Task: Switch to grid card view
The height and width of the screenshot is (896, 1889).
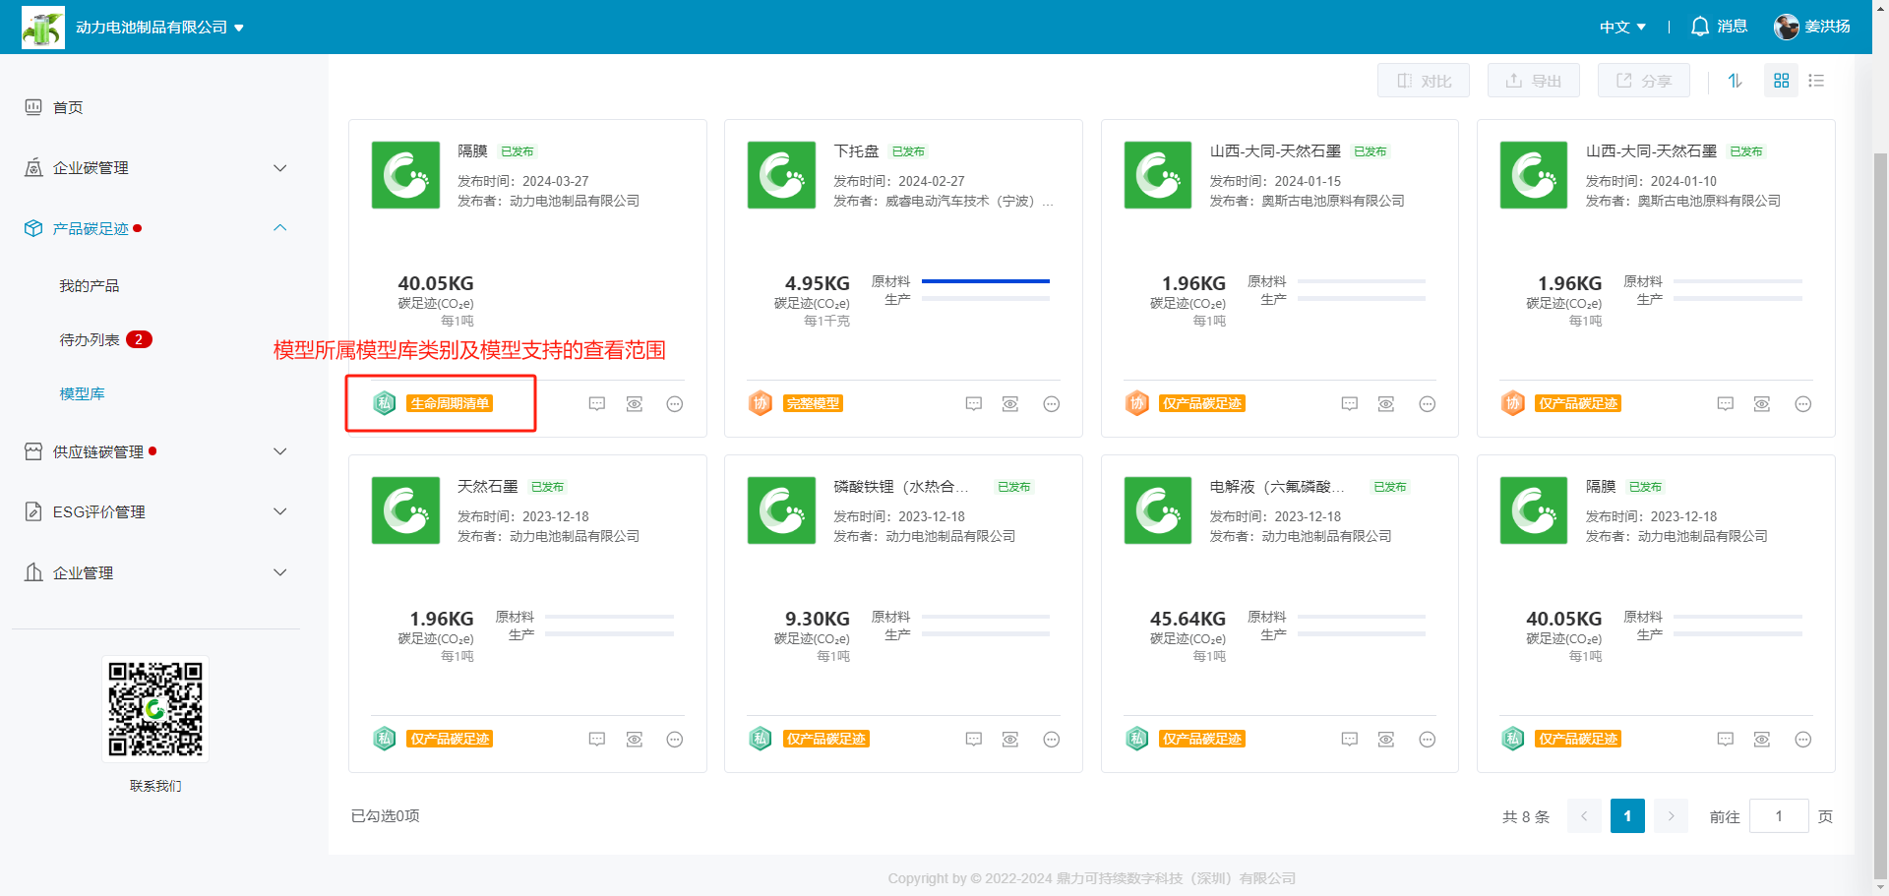Action: [x=1781, y=81]
